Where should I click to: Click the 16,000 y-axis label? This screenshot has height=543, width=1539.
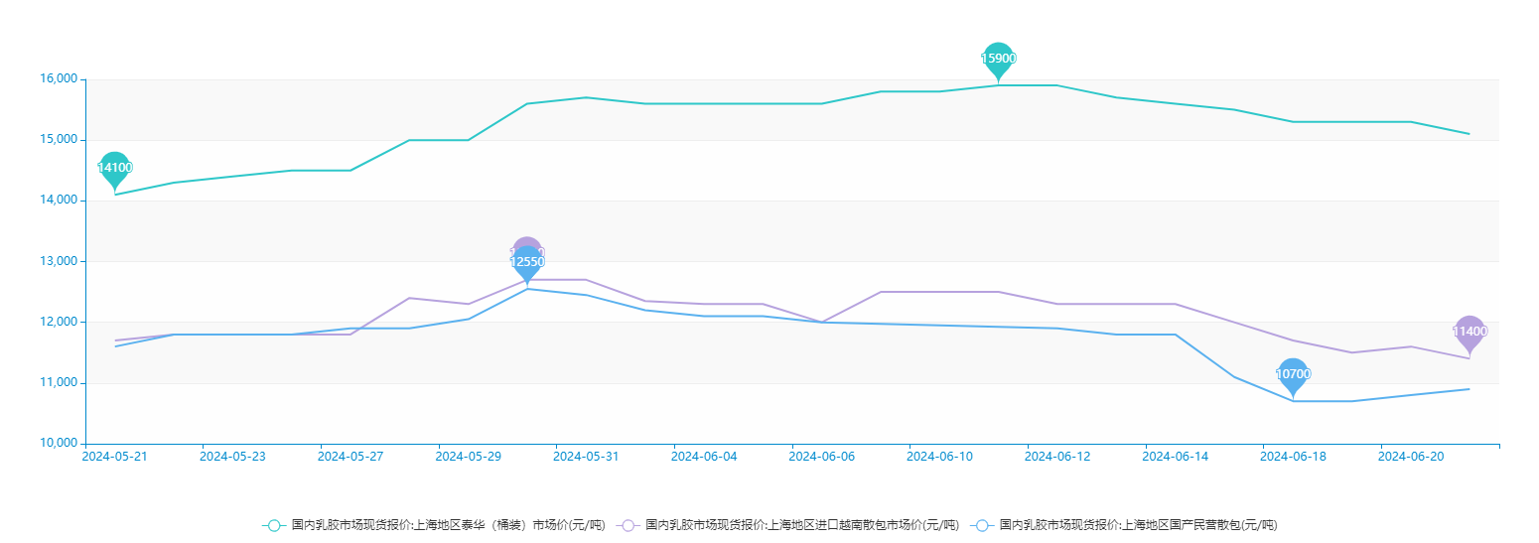coord(58,79)
